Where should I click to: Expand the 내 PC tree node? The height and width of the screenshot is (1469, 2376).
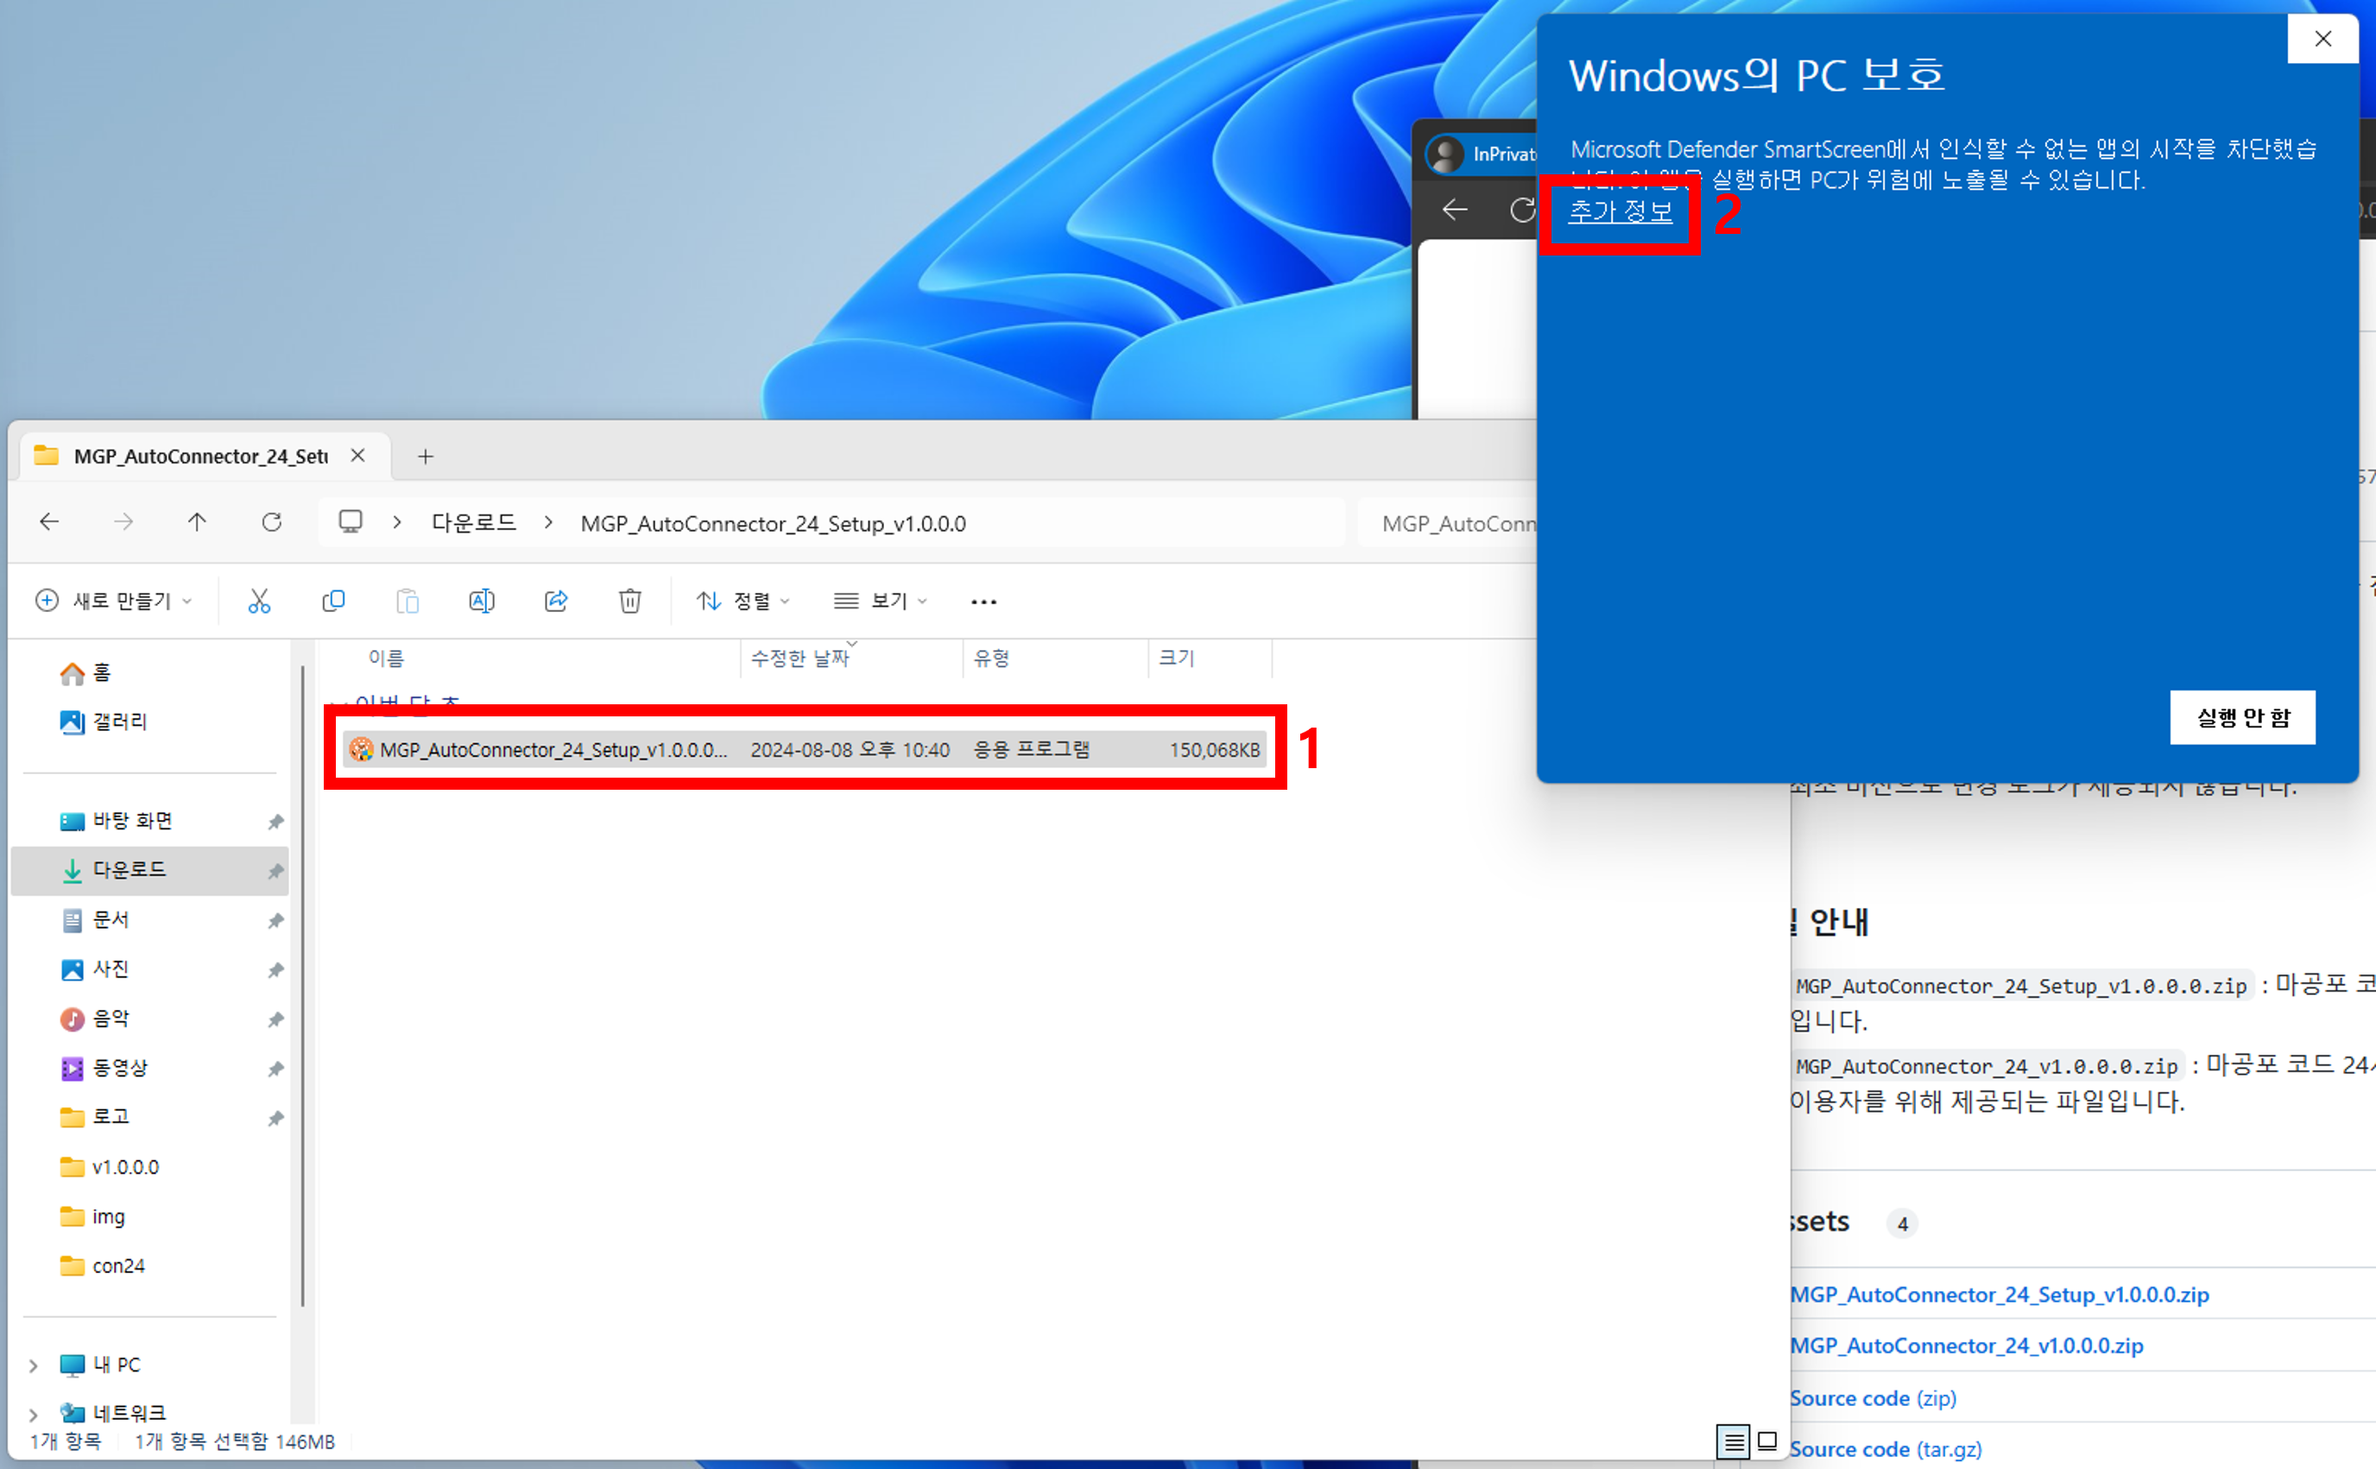pos(34,1366)
